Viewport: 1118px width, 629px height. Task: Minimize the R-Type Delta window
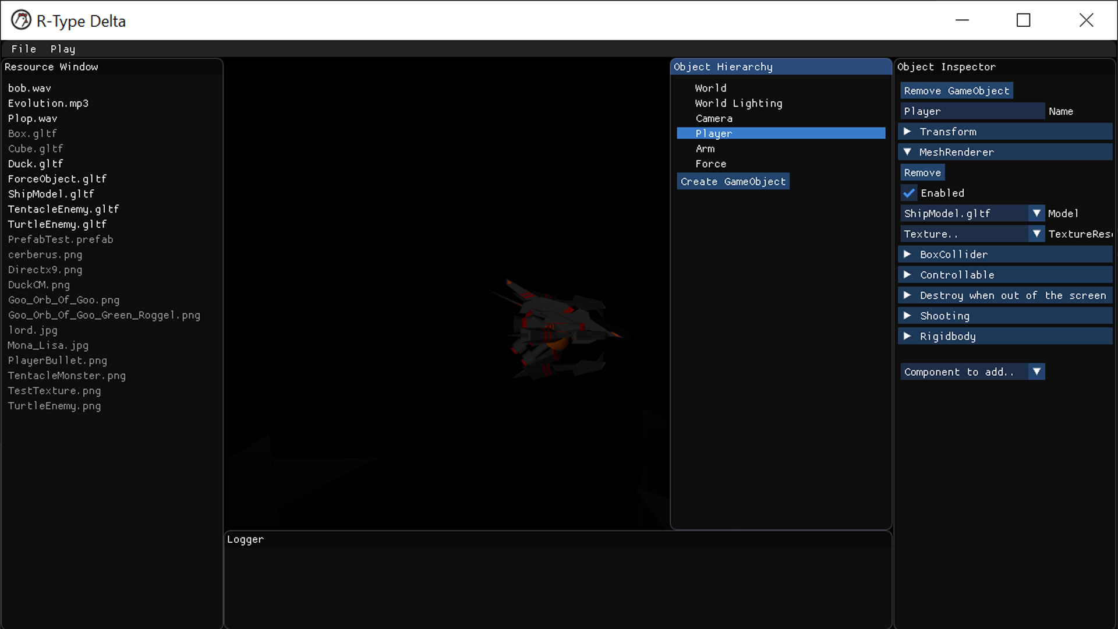pyautogui.click(x=962, y=20)
